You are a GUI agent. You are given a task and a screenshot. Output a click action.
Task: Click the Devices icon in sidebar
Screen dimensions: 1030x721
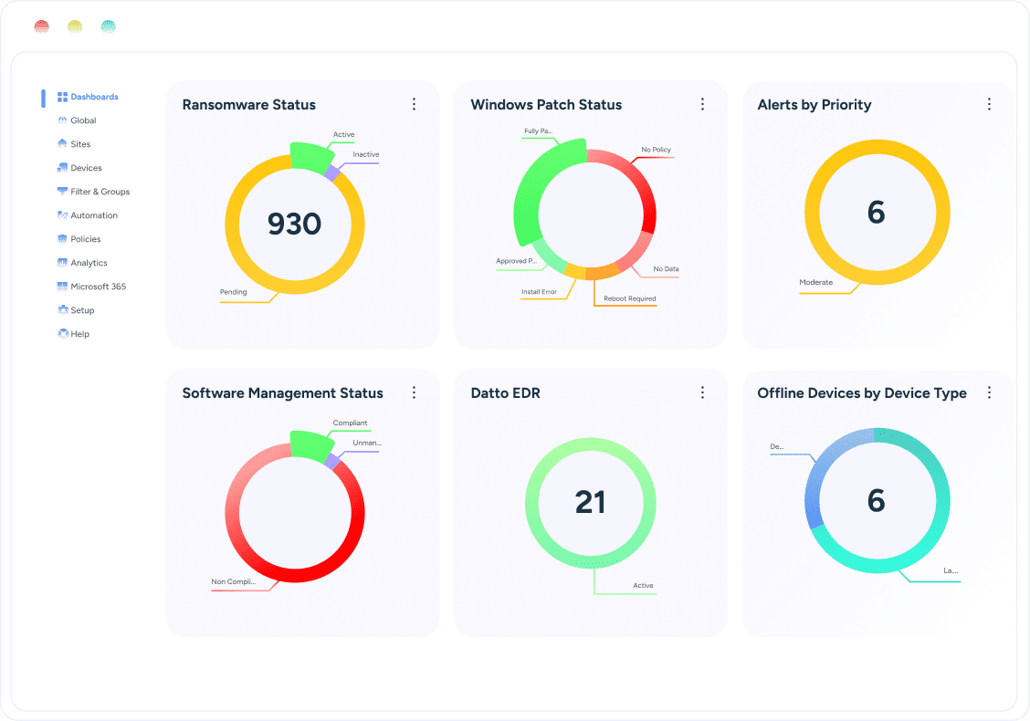[62, 168]
